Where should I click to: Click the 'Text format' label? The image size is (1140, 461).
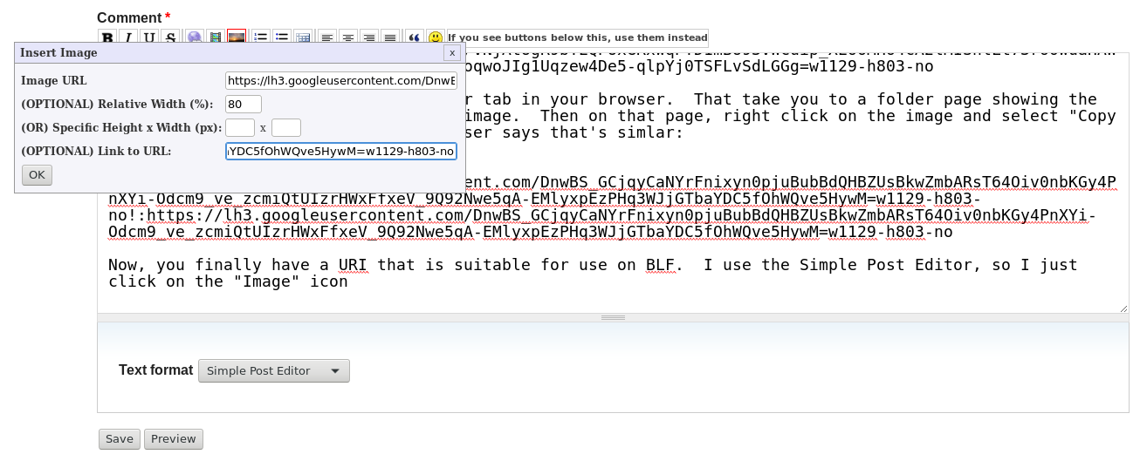click(156, 370)
